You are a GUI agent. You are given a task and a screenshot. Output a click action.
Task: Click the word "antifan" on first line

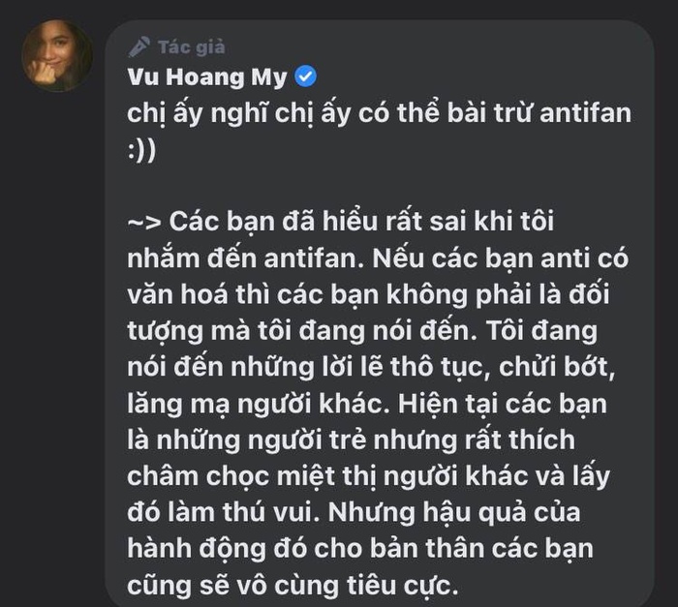point(585,113)
